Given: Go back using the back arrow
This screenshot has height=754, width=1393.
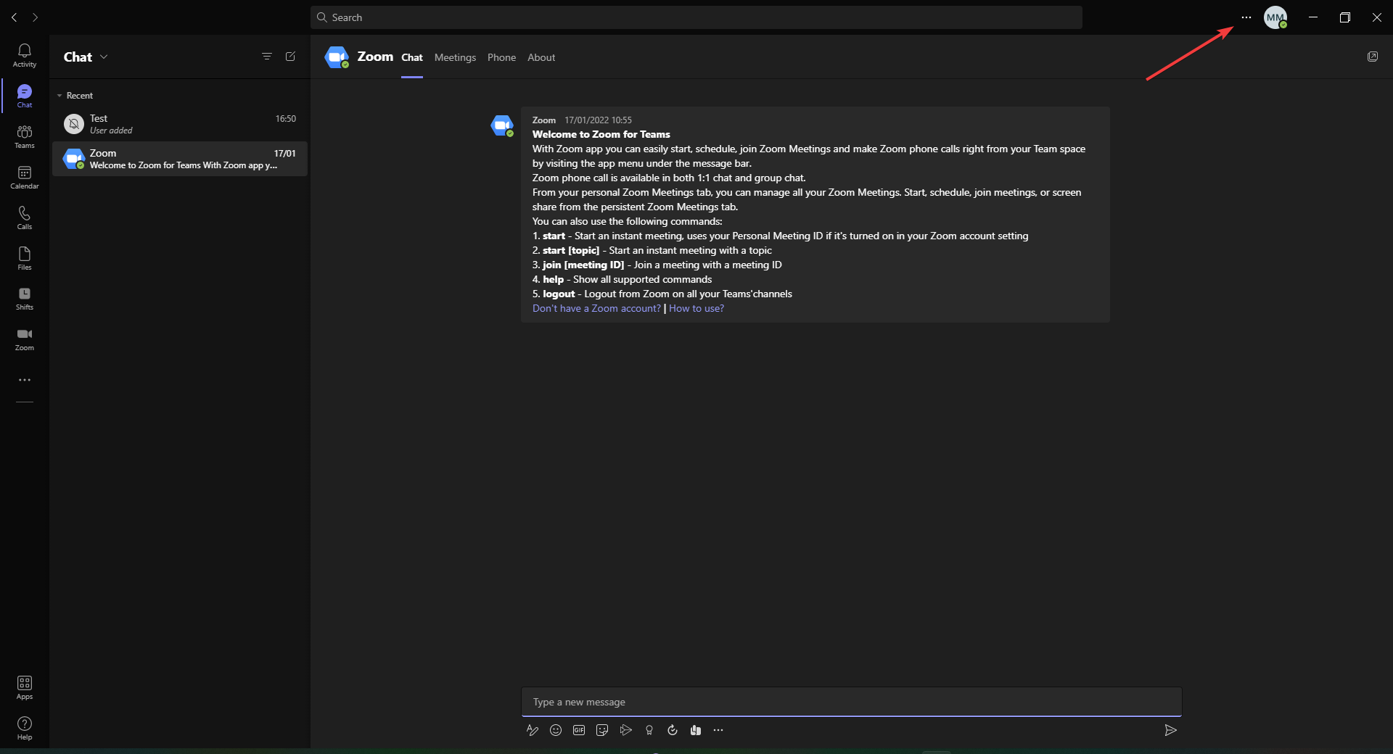Looking at the screenshot, I should [x=15, y=17].
